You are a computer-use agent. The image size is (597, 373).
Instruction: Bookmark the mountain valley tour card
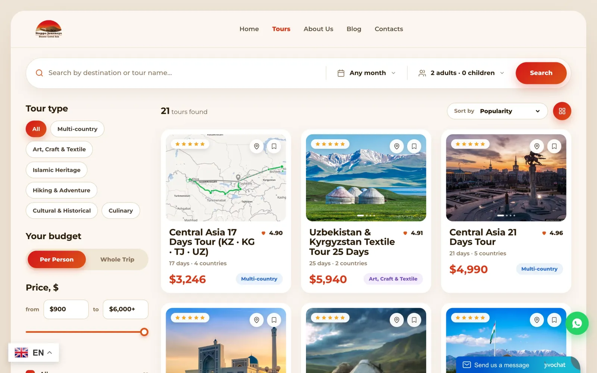(414, 320)
